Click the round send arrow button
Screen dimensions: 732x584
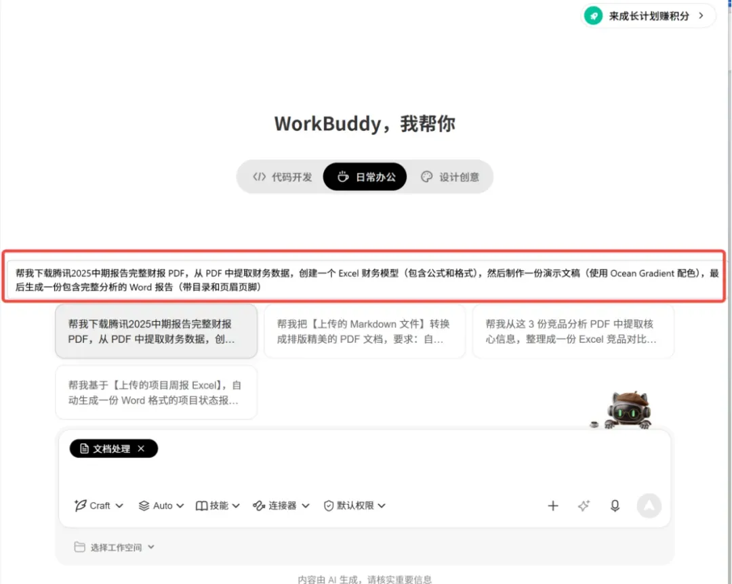pyautogui.click(x=649, y=505)
